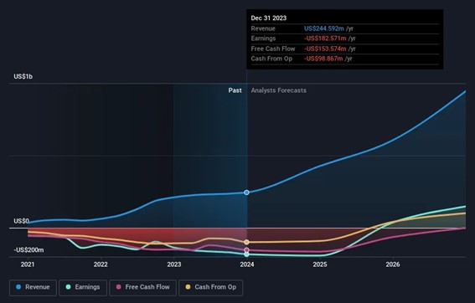Screen dimensions: 475x303
Task: Click the 2026 x-axis label
Action: (x=393, y=264)
